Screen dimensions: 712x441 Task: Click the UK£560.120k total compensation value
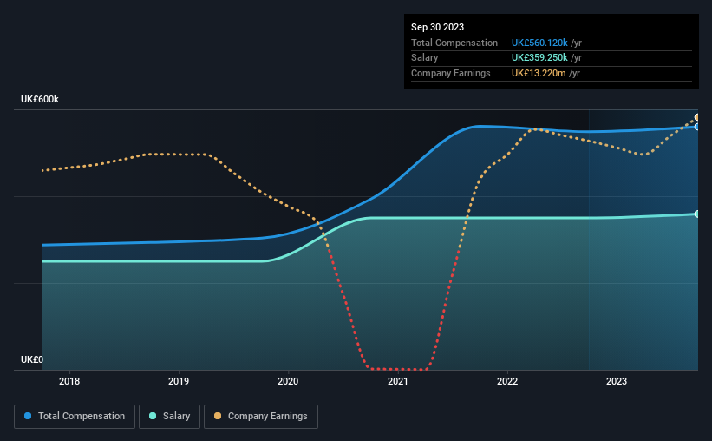coord(539,43)
